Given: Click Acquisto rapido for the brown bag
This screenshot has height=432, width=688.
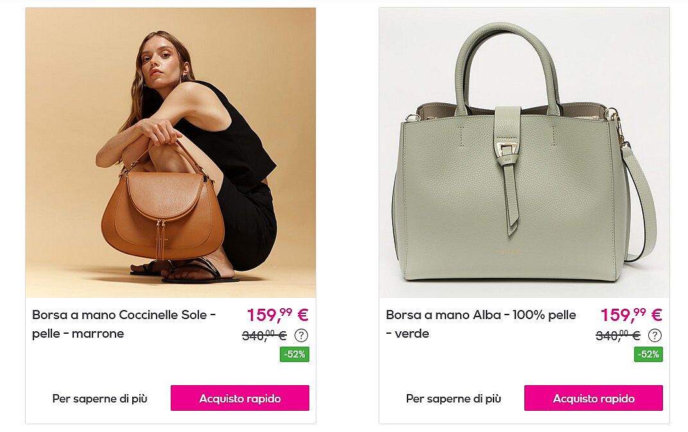Looking at the screenshot, I should point(240,398).
